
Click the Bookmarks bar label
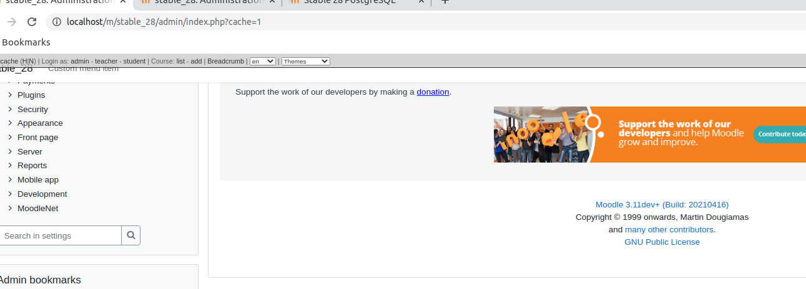click(x=26, y=42)
